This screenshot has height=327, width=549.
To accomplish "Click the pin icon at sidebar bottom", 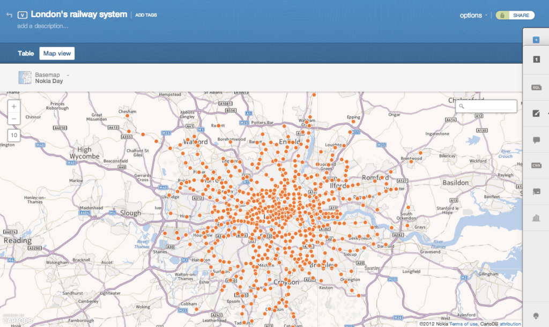I will (536, 315).
